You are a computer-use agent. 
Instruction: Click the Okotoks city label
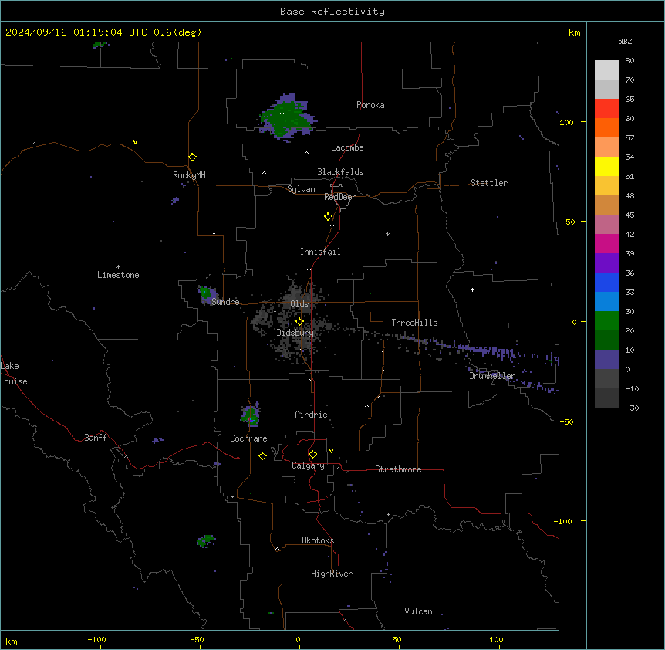[x=318, y=540]
